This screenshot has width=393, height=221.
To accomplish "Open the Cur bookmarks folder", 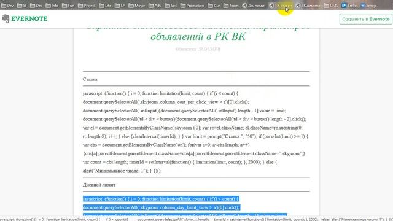I will click(x=214, y=6).
